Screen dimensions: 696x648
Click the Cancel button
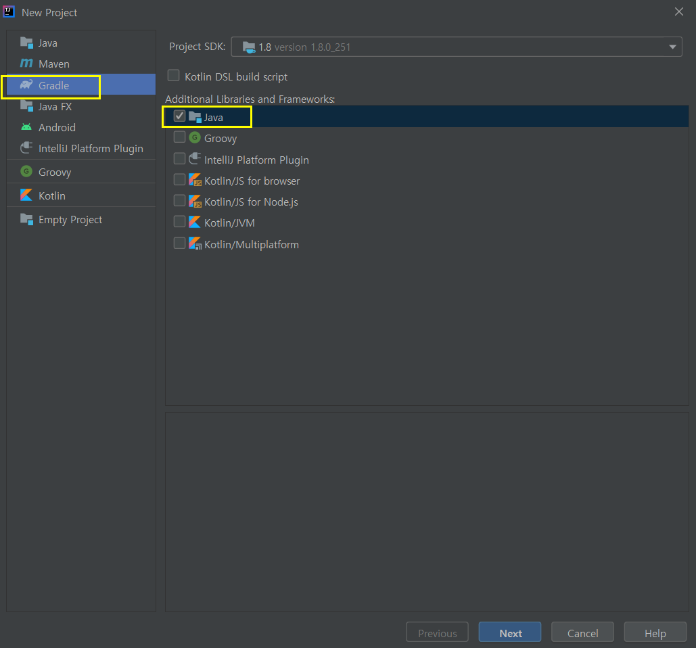583,632
